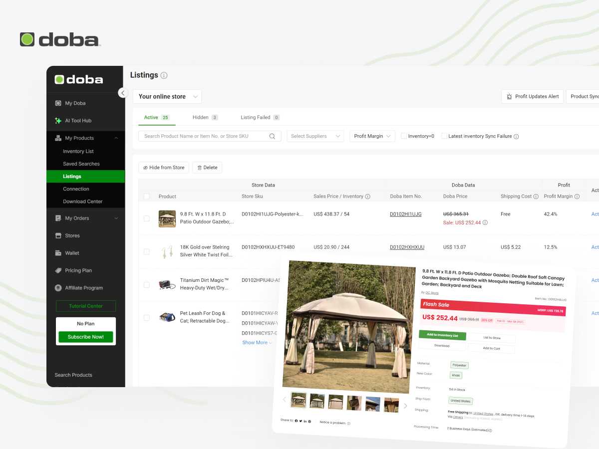This screenshot has width=599, height=449.
Task: Tick the Inventory=0 filter checkbox
Action: point(404,136)
